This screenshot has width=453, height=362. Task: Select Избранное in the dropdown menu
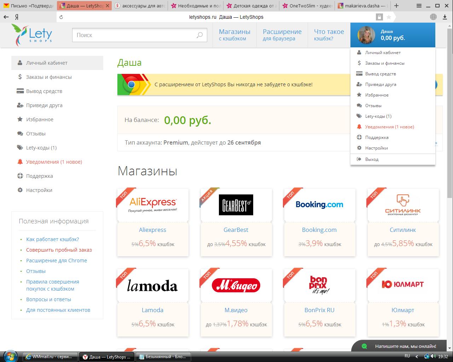tap(393, 95)
